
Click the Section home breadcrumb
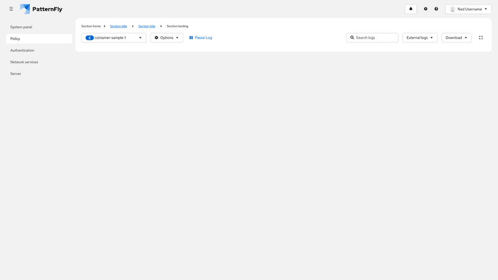(x=91, y=26)
